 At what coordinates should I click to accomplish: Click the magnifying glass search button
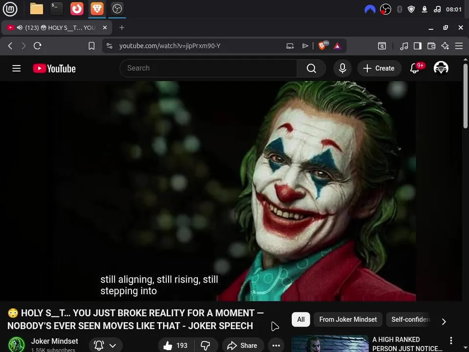[311, 68]
